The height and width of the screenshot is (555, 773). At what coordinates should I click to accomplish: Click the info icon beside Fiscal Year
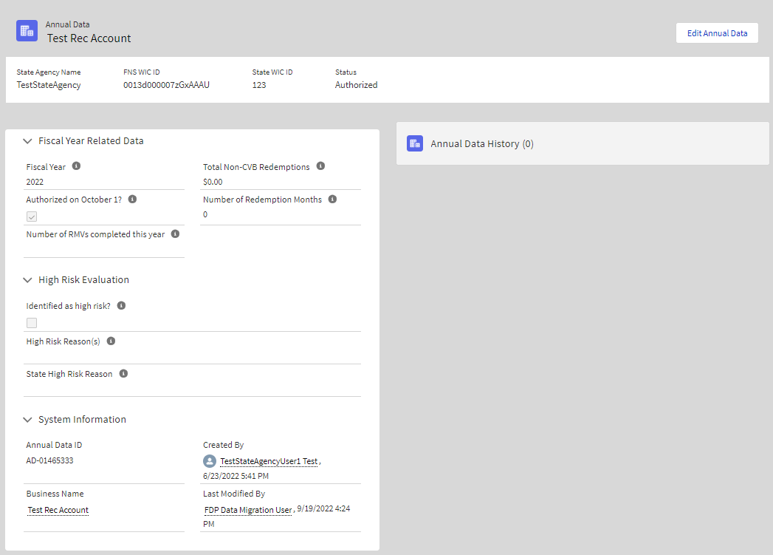click(x=76, y=166)
